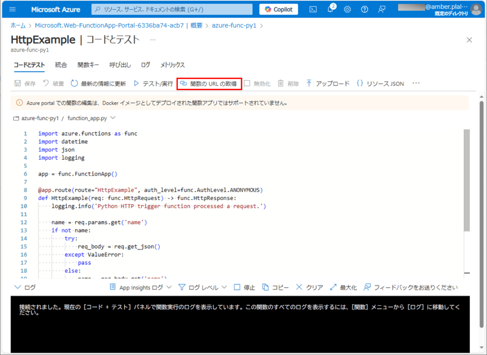The image size is (487, 355).
Task: Click アップロード to upload a file
Action: click(x=328, y=84)
